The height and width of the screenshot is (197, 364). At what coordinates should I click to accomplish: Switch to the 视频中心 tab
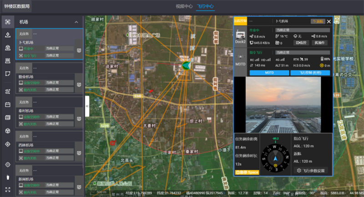click(x=184, y=7)
